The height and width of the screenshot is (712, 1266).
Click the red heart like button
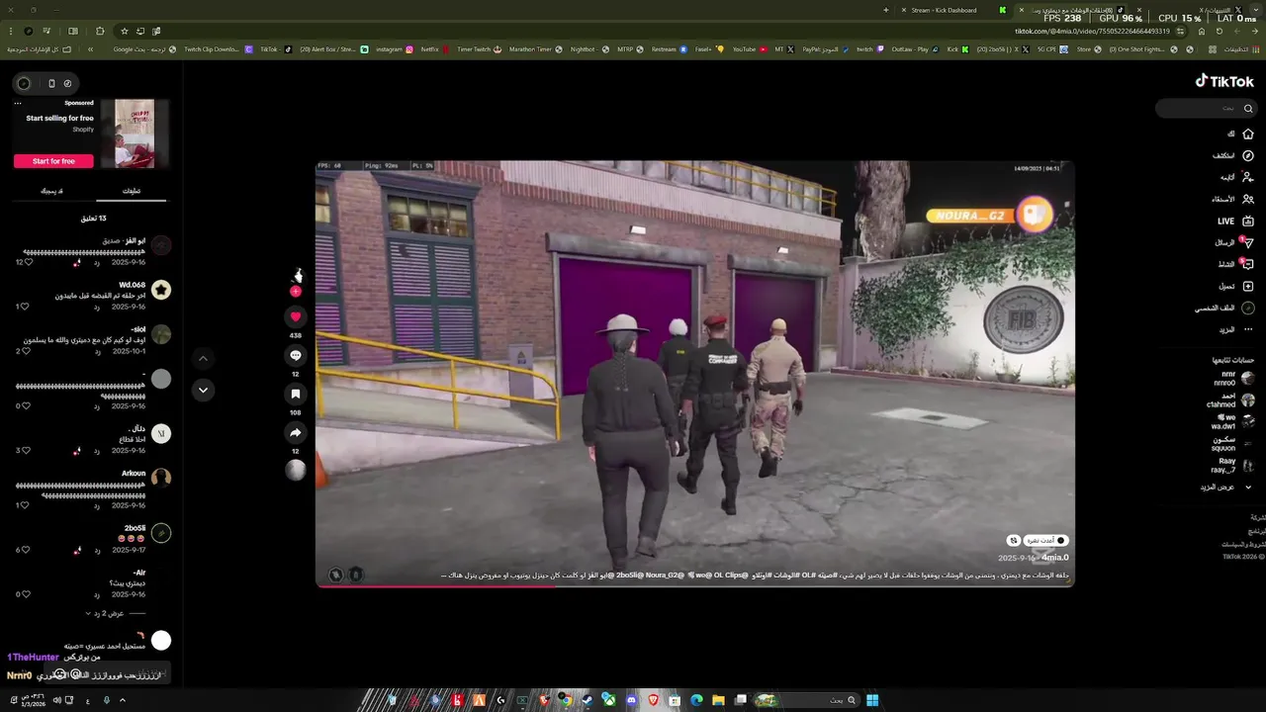coord(295,316)
